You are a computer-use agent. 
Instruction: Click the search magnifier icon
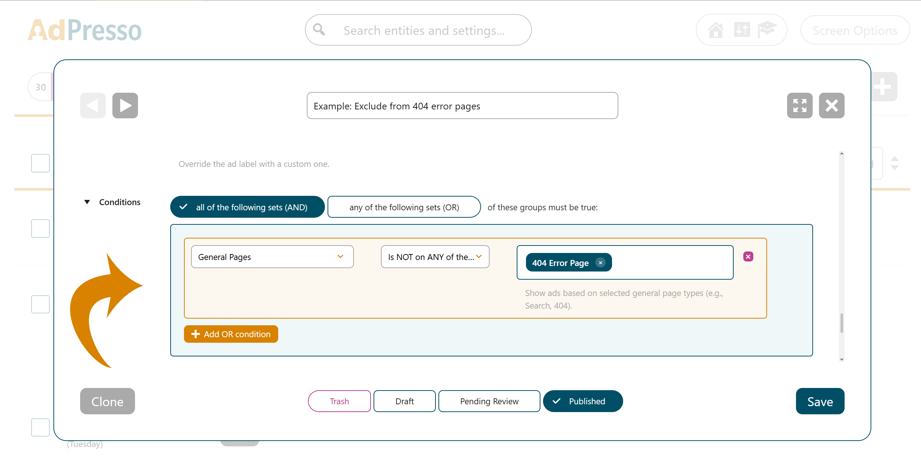[319, 30]
